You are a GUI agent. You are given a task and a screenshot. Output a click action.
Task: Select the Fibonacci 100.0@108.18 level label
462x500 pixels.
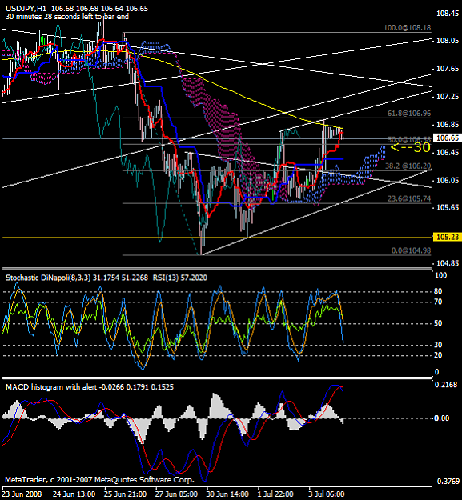pos(407,28)
